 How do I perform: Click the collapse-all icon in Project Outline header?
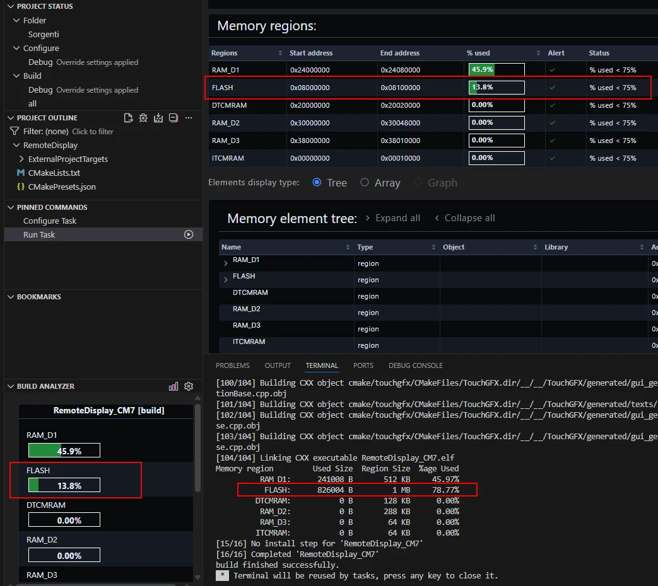click(173, 118)
